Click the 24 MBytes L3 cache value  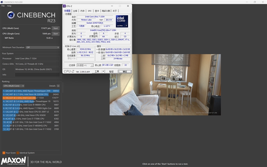[x=118, y=58]
